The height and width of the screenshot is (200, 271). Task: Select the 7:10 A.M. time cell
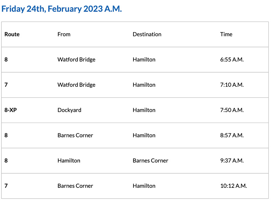pyautogui.click(x=232, y=85)
